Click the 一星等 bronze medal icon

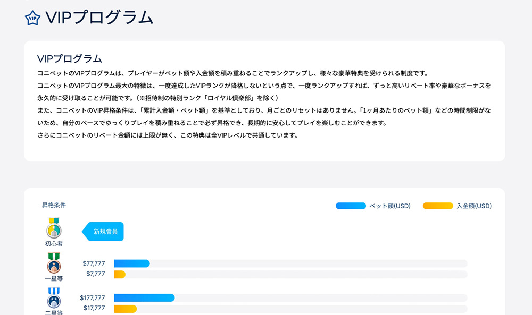pyautogui.click(x=54, y=263)
